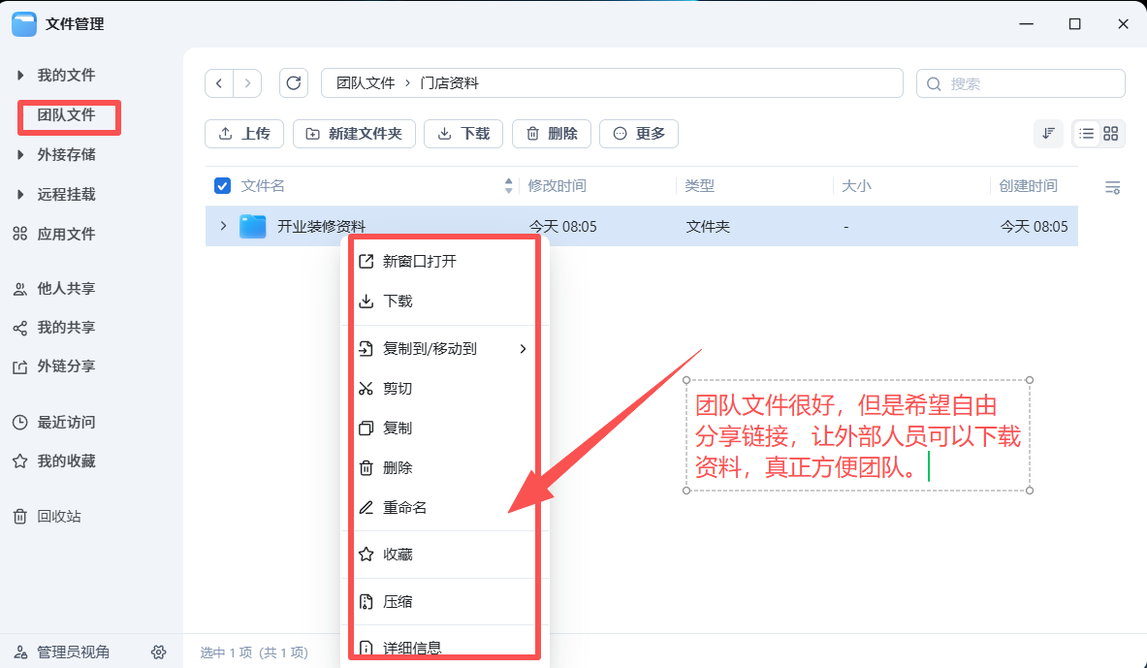Click the 管理员视角 label
This screenshot has width=1147, height=668.
[x=73, y=652]
